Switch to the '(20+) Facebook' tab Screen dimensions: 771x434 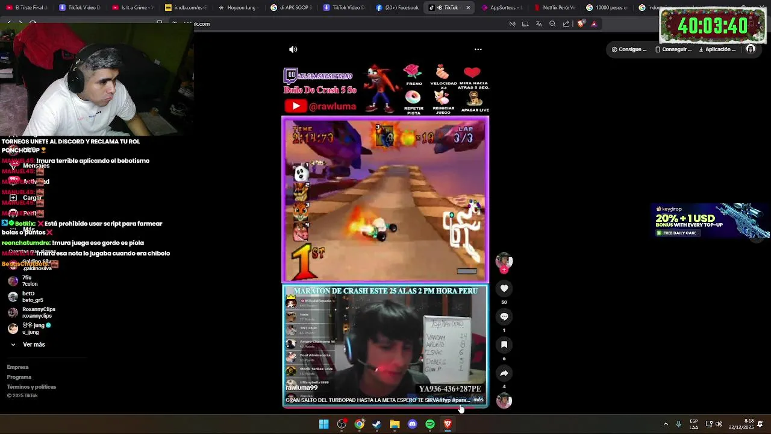tap(396, 8)
